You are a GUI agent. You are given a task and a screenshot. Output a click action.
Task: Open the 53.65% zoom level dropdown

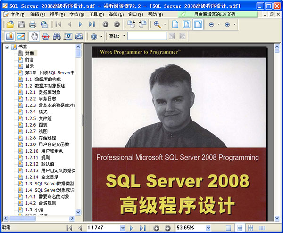[208, 228]
